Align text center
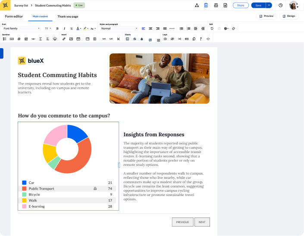This screenshot has width=304, height=236. pos(150,28)
